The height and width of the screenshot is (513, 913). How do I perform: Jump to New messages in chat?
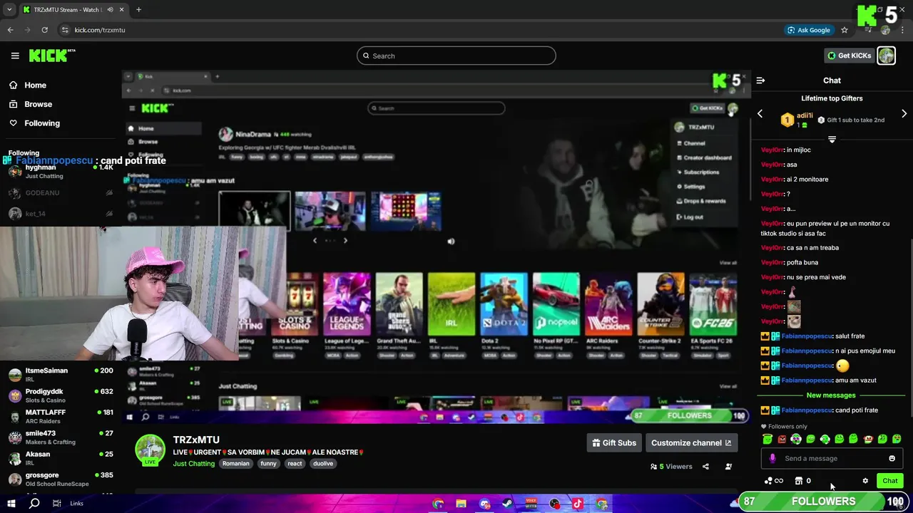coord(831,395)
